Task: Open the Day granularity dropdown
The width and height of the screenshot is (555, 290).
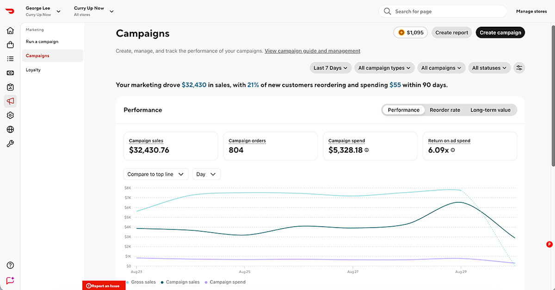Action: coord(206,174)
